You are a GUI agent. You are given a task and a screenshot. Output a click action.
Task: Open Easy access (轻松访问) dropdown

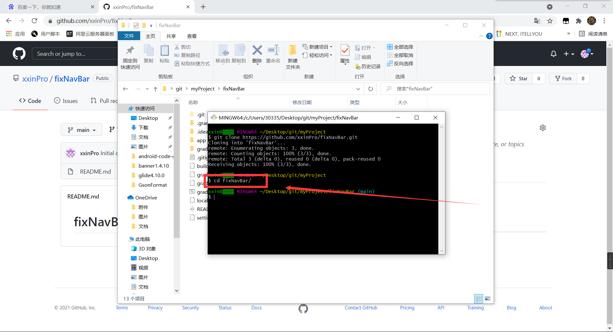[x=317, y=55]
